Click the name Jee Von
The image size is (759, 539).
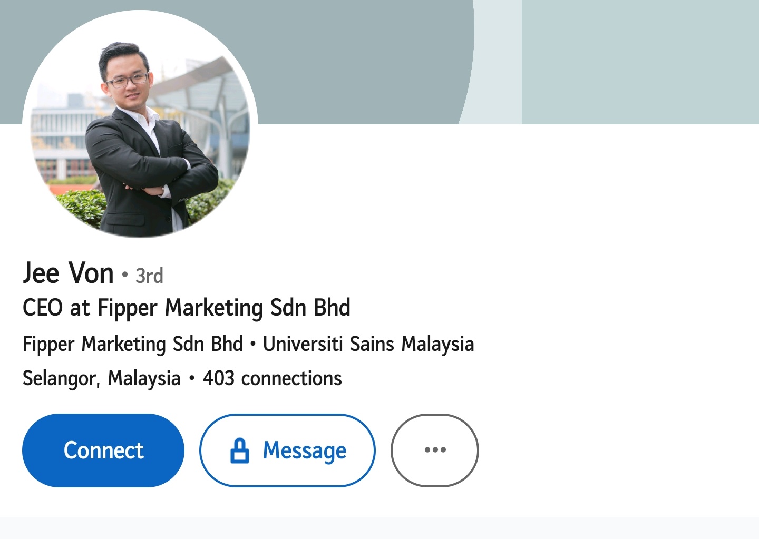point(68,273)
